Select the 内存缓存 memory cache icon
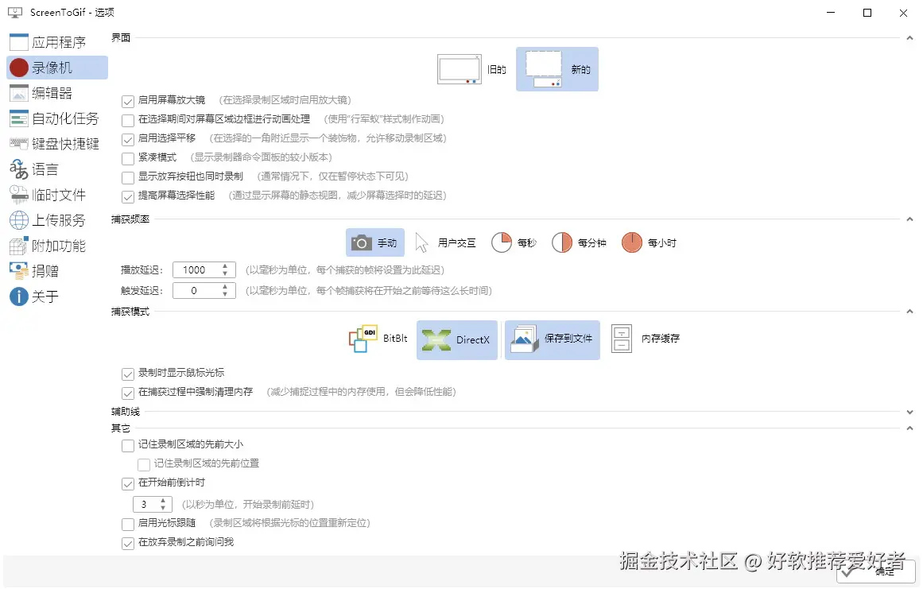This screenshot has width=923, height=589. pyautogui.click(x=622, y=339)
